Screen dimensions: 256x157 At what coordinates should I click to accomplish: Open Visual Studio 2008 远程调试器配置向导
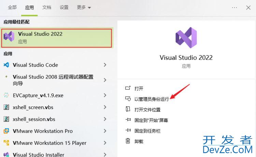(x=52, y=80)
